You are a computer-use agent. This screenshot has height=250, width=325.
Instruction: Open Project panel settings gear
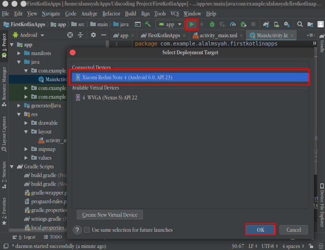(x=93, y=35)
